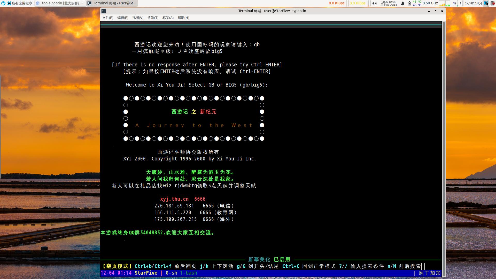Click the volume speaker icon
The height and width of the screenshot is (279, 496).
[x=374, y=3]
